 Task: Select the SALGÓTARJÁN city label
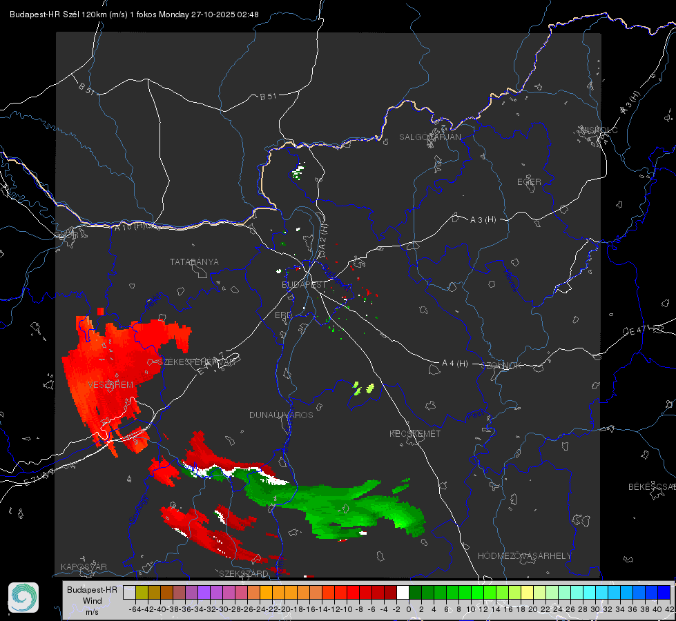coord(429,137)
